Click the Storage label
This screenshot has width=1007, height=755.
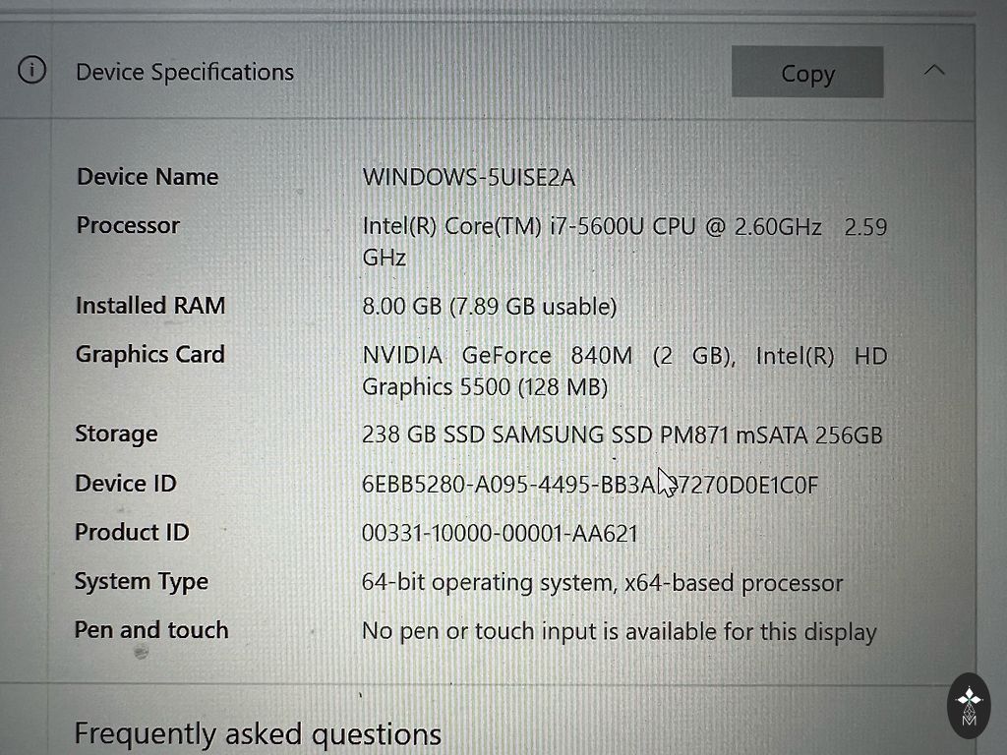(116, 435)
